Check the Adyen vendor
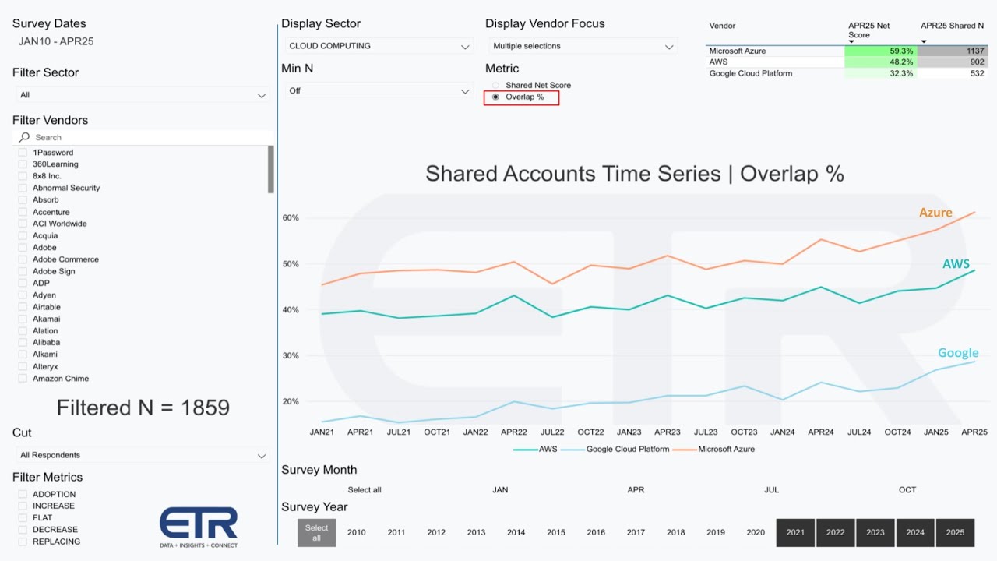997x561 pixels. [23, 295]
